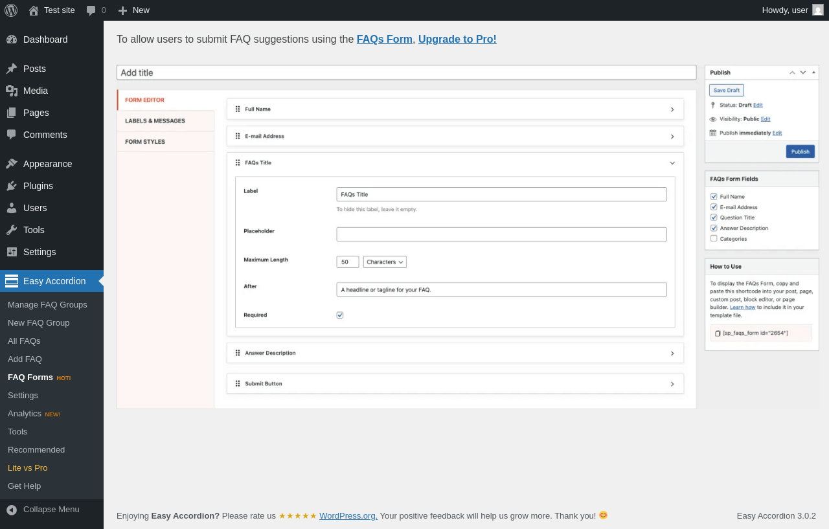829x529 pixels.
Task: Click the Dashboard gauge icon
Action: click(12, 39)
